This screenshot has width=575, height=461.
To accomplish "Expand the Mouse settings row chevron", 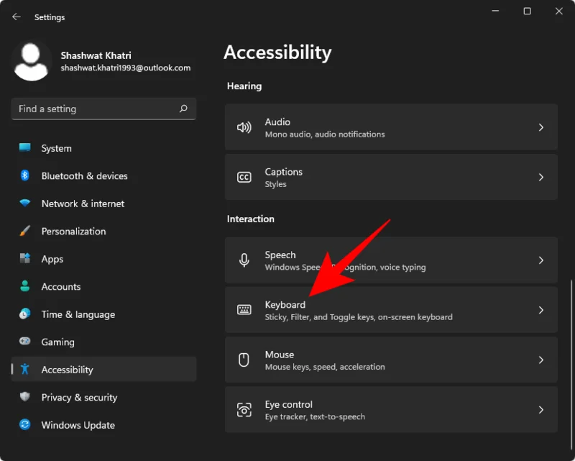I will coord(541,360).
